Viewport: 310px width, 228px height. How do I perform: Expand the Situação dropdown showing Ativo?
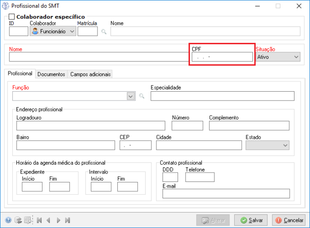click(x=296, y=57)
